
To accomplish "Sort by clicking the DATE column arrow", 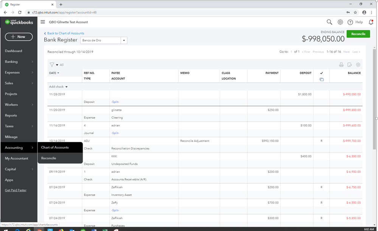I will [x=58, y=73].
